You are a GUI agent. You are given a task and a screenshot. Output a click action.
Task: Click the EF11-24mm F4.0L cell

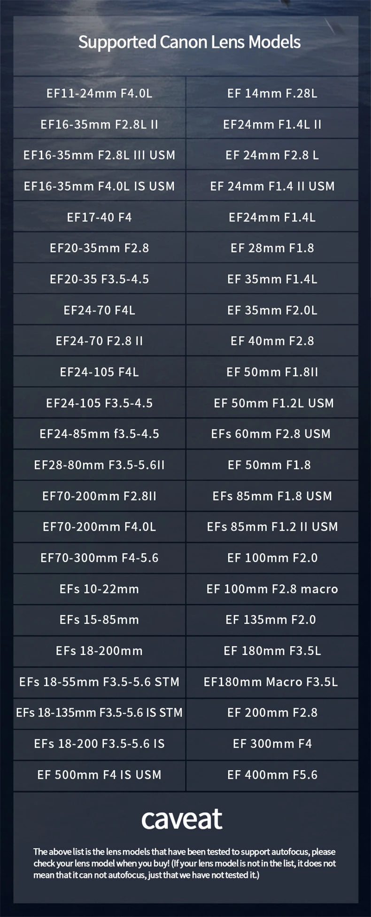pos(100,93)
